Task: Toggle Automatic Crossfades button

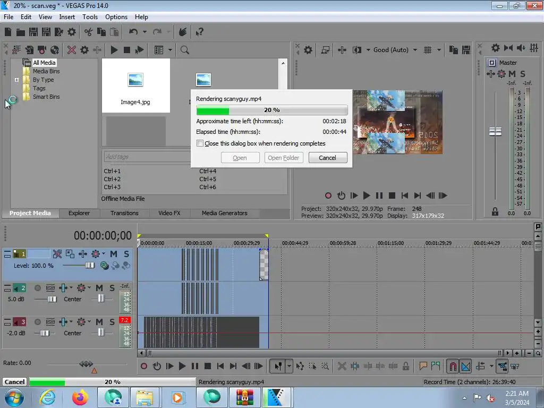Action: 465,366
